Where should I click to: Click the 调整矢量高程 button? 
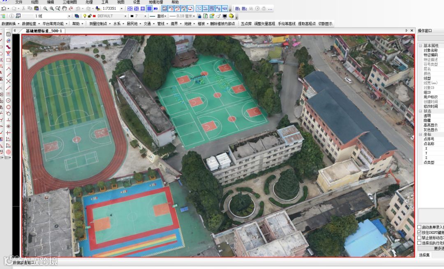264,24
